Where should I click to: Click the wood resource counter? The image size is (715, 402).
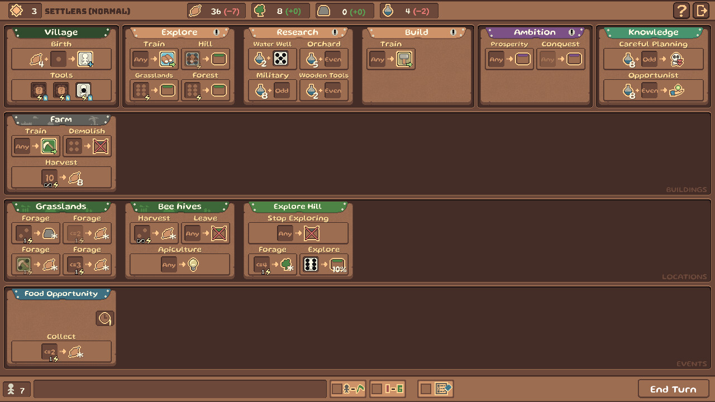click(x=279, y=10)
